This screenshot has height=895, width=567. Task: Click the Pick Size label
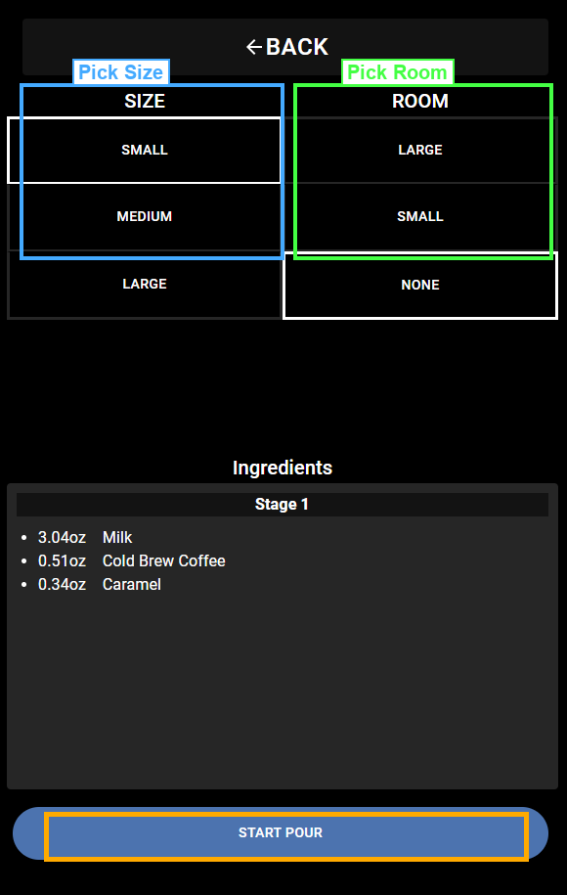120,71
